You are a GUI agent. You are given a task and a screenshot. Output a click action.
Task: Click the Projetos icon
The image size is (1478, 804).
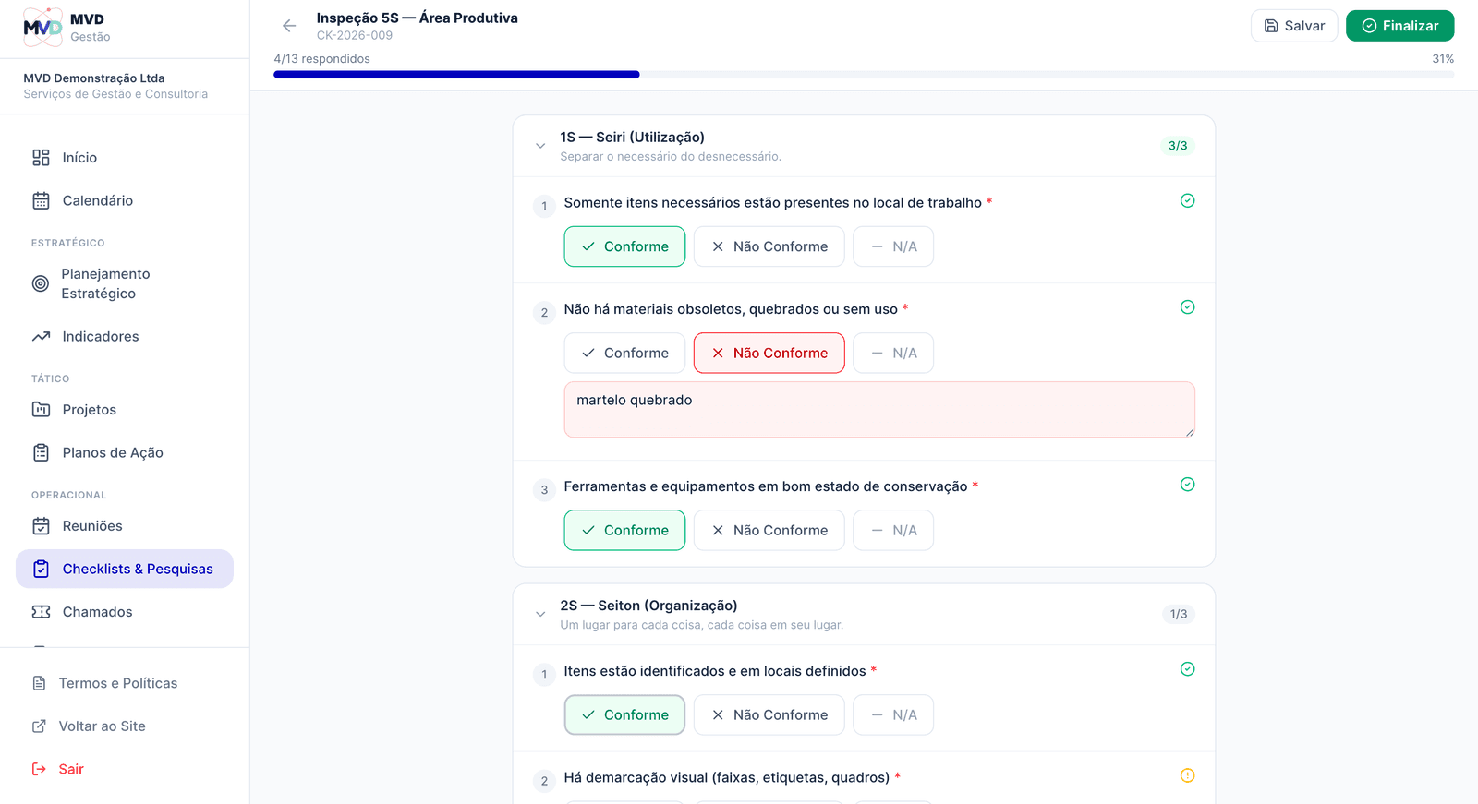coord(41,409)
